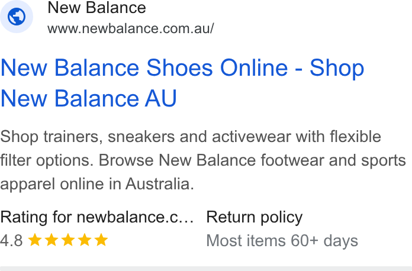Screen dimensions: 412x271
Task: Click 'filter options' in the description text
Action: (x=47, y=160)
